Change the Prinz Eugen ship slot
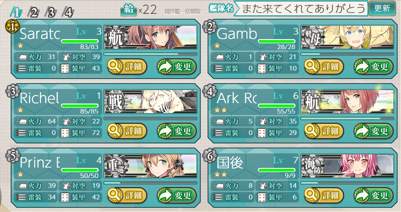This screenshot has height=212, width=401. click(x=177, y=196)
